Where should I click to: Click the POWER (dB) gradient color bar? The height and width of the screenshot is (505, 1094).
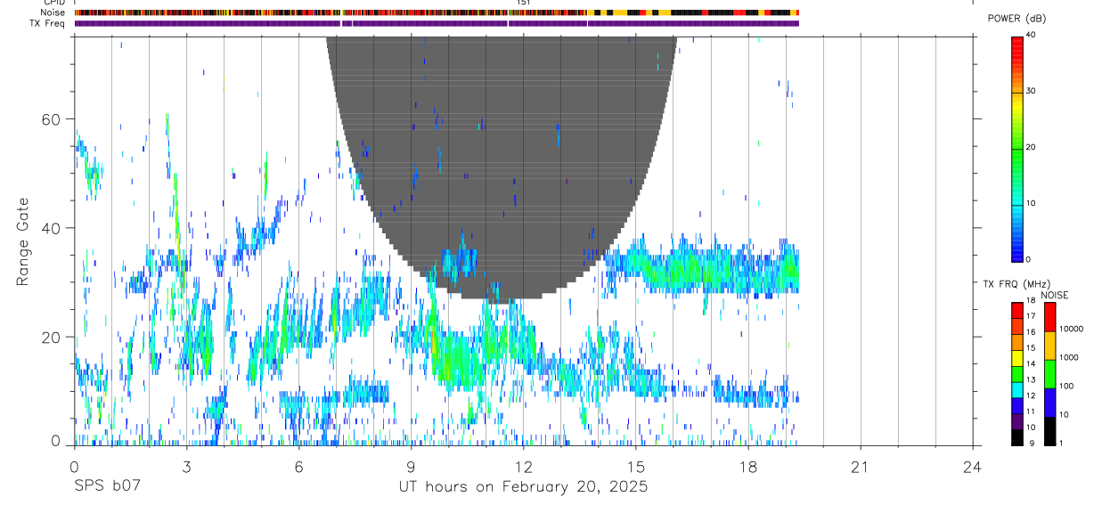1017,149
